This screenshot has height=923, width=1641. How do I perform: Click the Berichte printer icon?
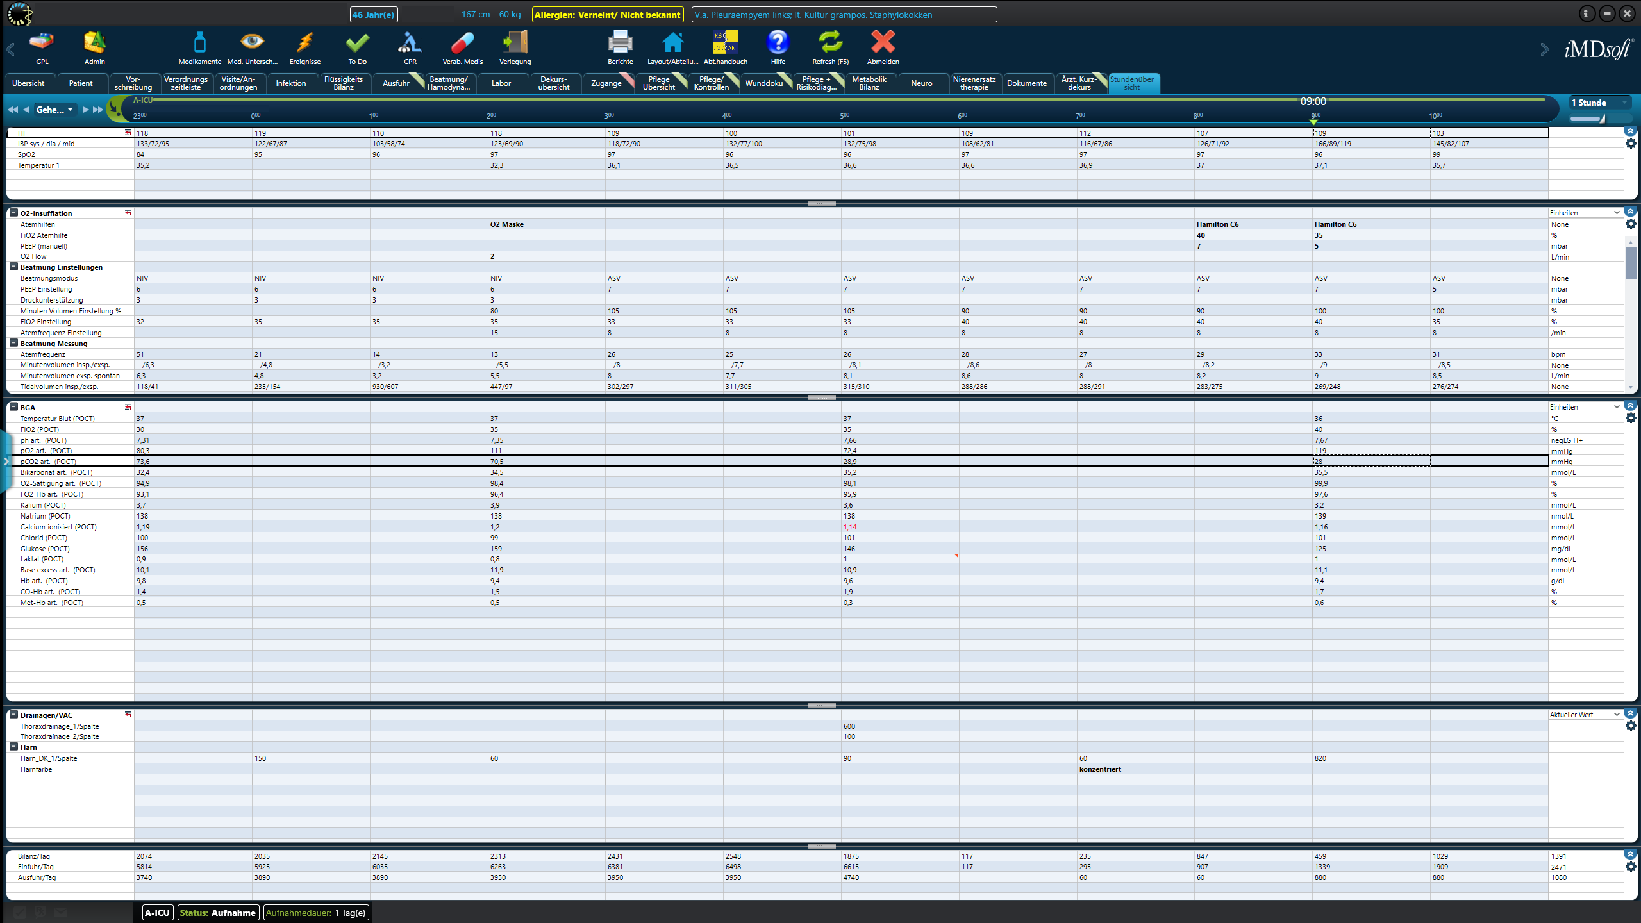[x=620, y=44]
